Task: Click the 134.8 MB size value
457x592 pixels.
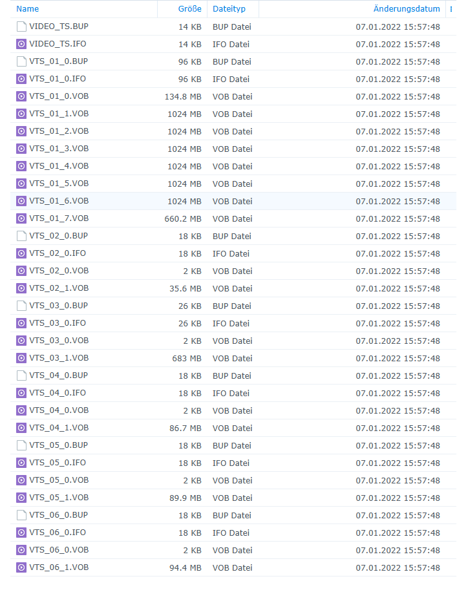Action: tap(183, 97)
